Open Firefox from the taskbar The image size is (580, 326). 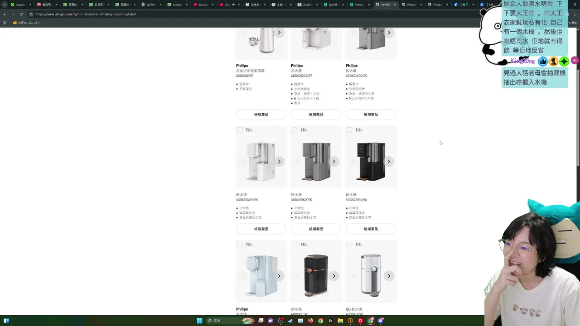310,321
